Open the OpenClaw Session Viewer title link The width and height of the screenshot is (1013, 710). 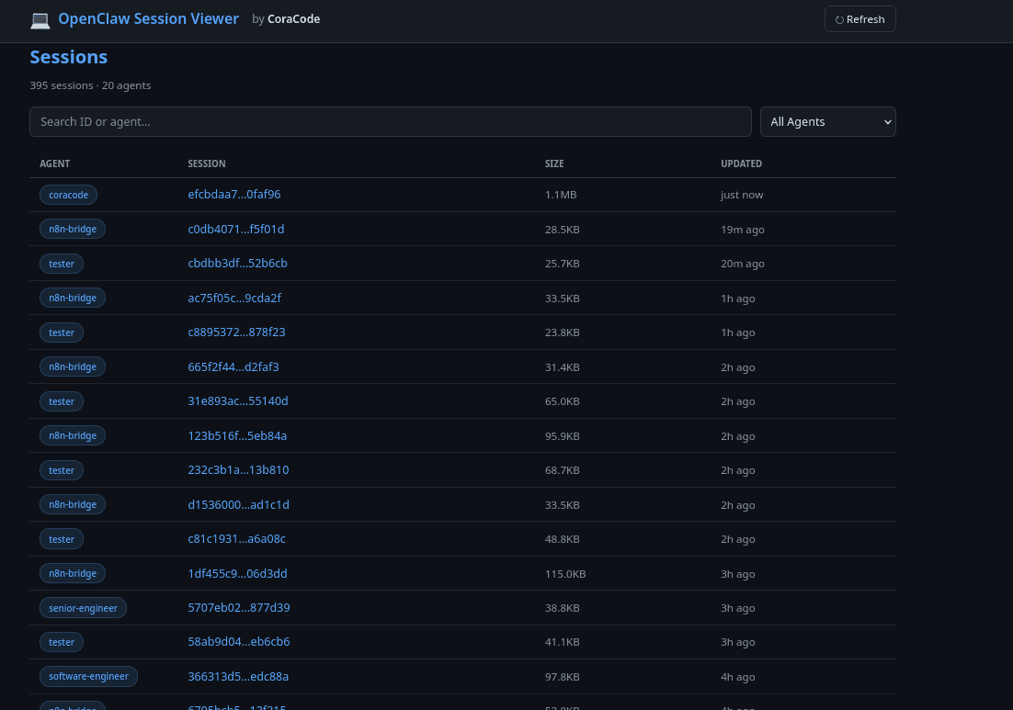(x=148, y=18)
